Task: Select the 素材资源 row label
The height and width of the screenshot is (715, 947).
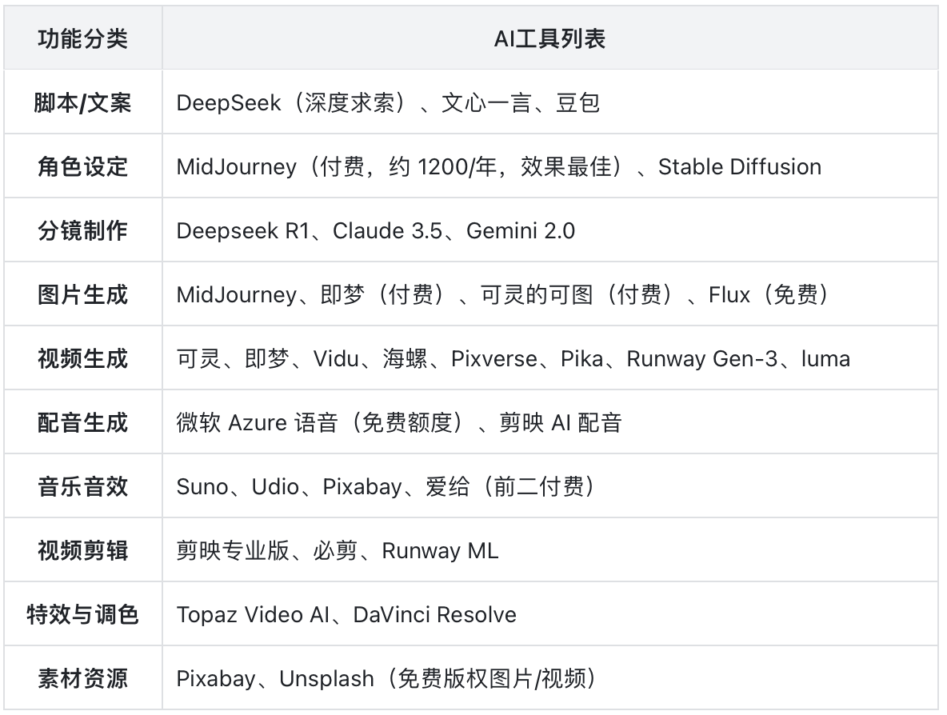Action: point(82,679)
